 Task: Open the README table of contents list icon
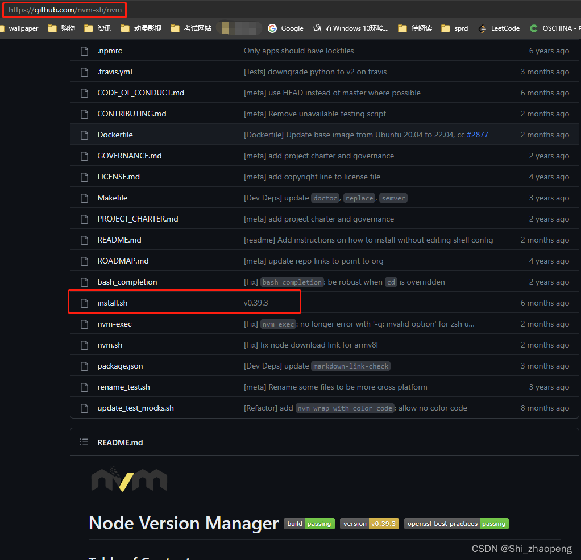(84, 442)
